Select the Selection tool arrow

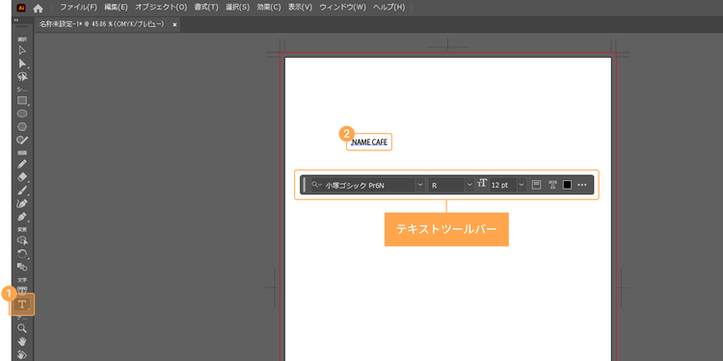point(22,51)
